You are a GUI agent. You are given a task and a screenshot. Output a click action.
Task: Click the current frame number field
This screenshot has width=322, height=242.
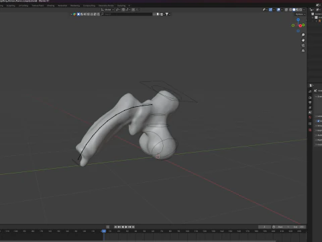(x=264, y=227)
